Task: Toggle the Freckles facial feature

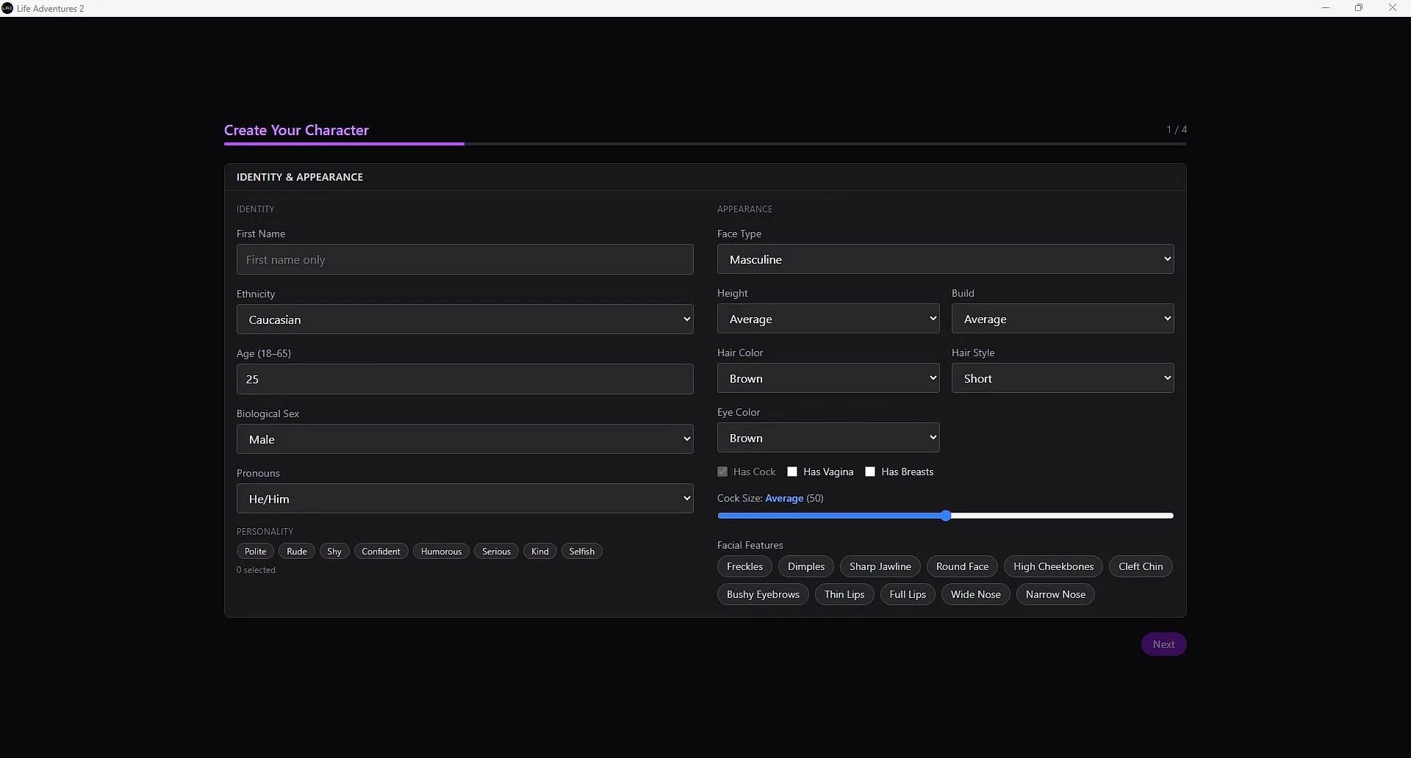Action: pos(744,566)
